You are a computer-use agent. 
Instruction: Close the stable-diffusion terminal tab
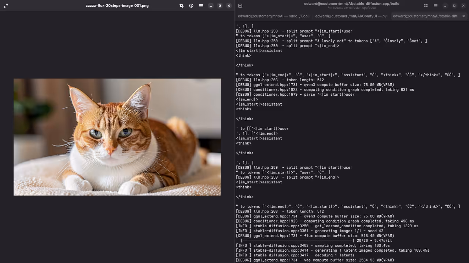[464, 16]
